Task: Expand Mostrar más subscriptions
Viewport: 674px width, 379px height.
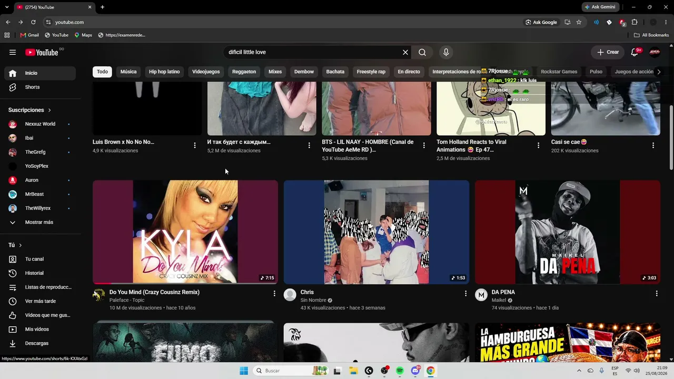Action: click(x=40, y=222)
